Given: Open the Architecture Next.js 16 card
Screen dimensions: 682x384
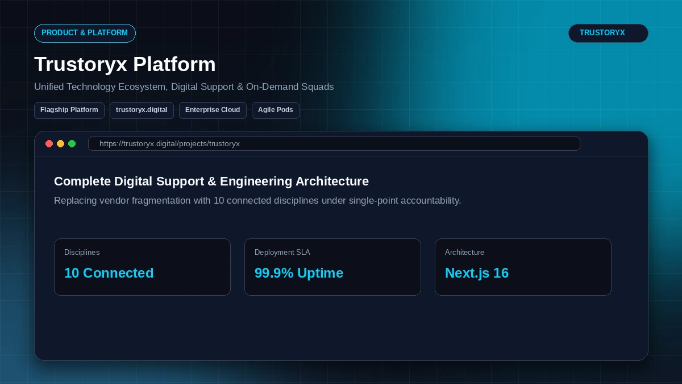Looking at the screenshot, I should tap(523, 267).
